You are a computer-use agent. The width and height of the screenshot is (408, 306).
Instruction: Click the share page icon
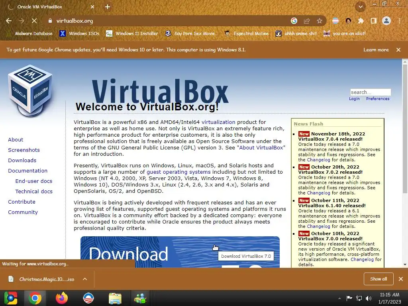pos(307,21)
